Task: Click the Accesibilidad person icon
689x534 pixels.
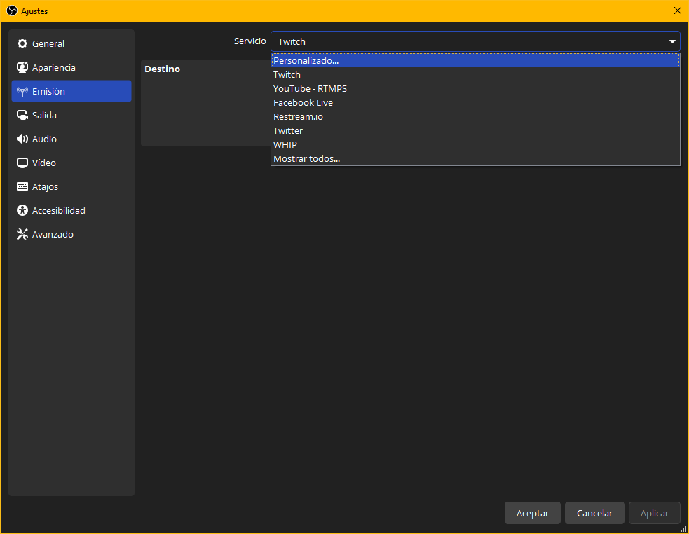Action: [x=22, y=210]
